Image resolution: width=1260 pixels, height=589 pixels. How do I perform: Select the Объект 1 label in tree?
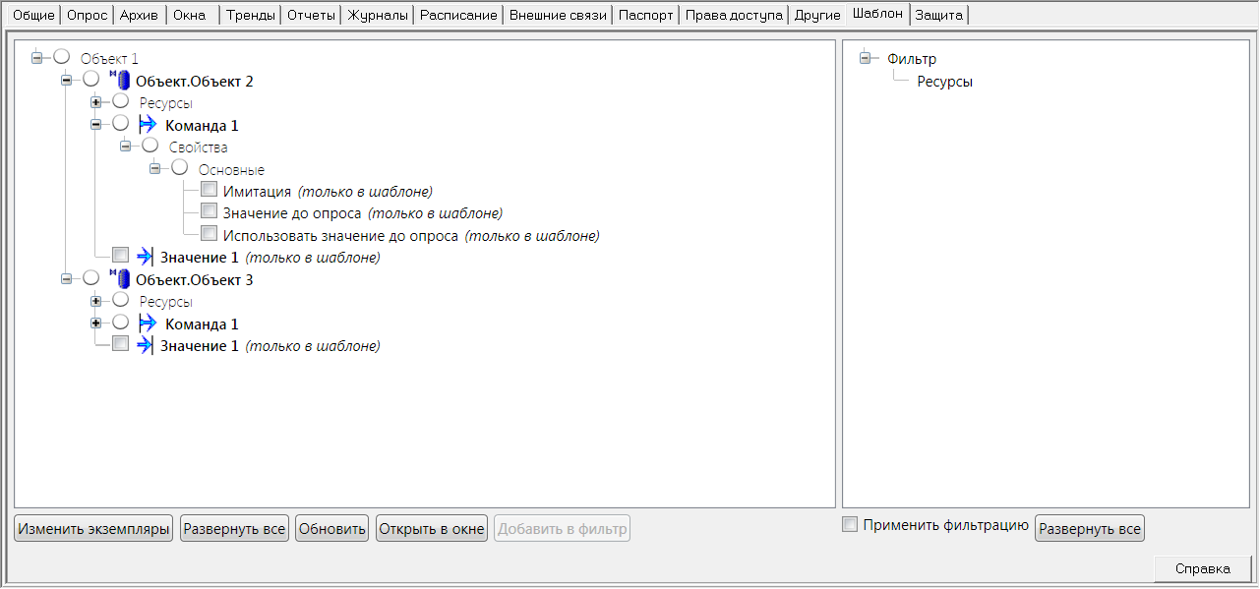(109, 59)
